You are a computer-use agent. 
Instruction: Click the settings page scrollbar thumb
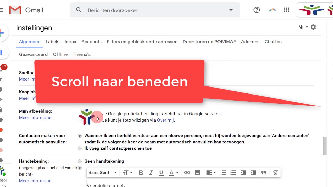(x=325, y=146)
